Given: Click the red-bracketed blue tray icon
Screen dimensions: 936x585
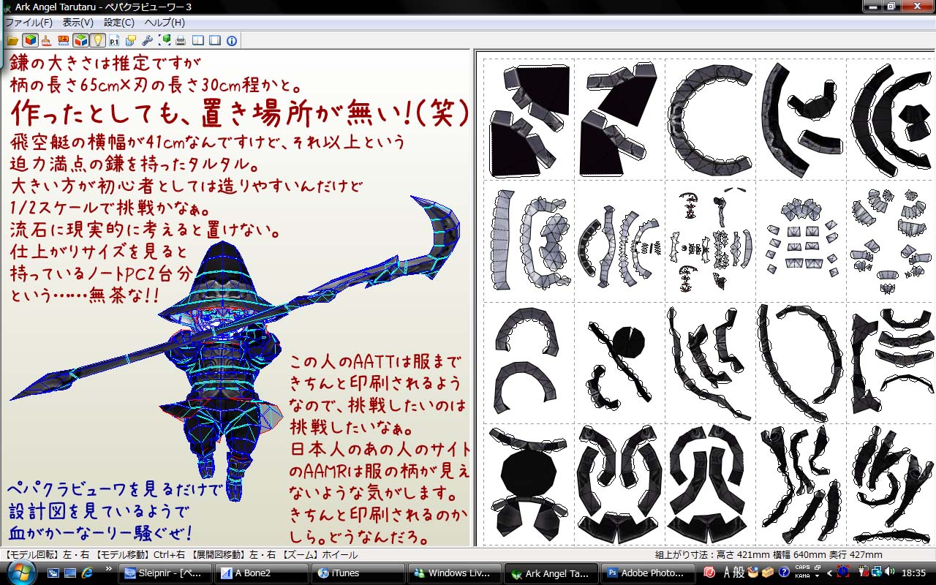Looking at the screenshot, I should (x=843, y=573).
